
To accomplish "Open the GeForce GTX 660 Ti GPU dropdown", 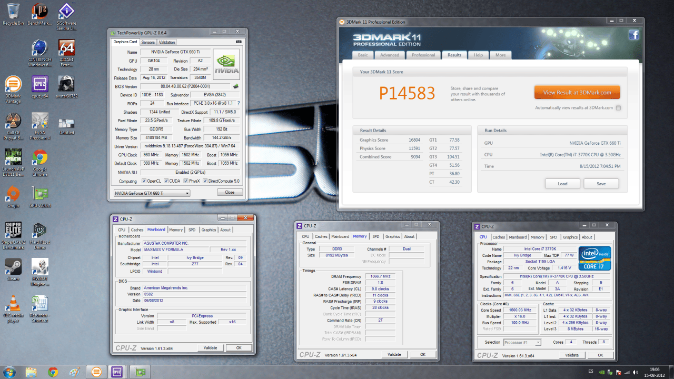I will [152, 193].
